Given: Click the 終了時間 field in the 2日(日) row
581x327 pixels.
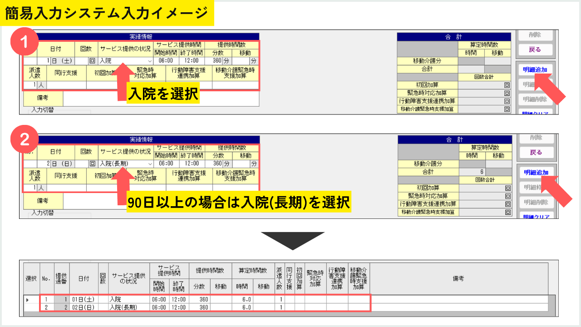Looking at the screenshot, I should tap(192, 163).
